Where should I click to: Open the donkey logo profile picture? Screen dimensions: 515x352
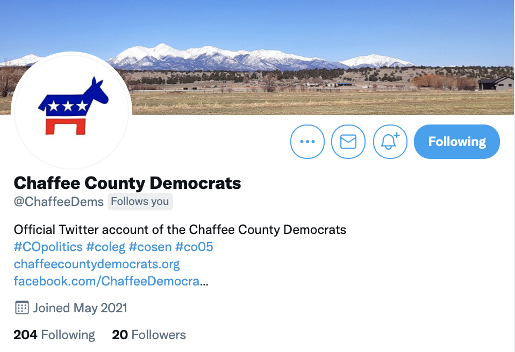point(71,111)
